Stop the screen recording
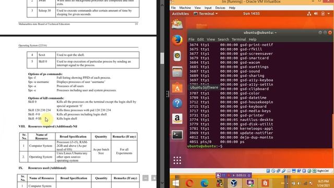The width and height of the screenshot is (334, 188). 249,175
